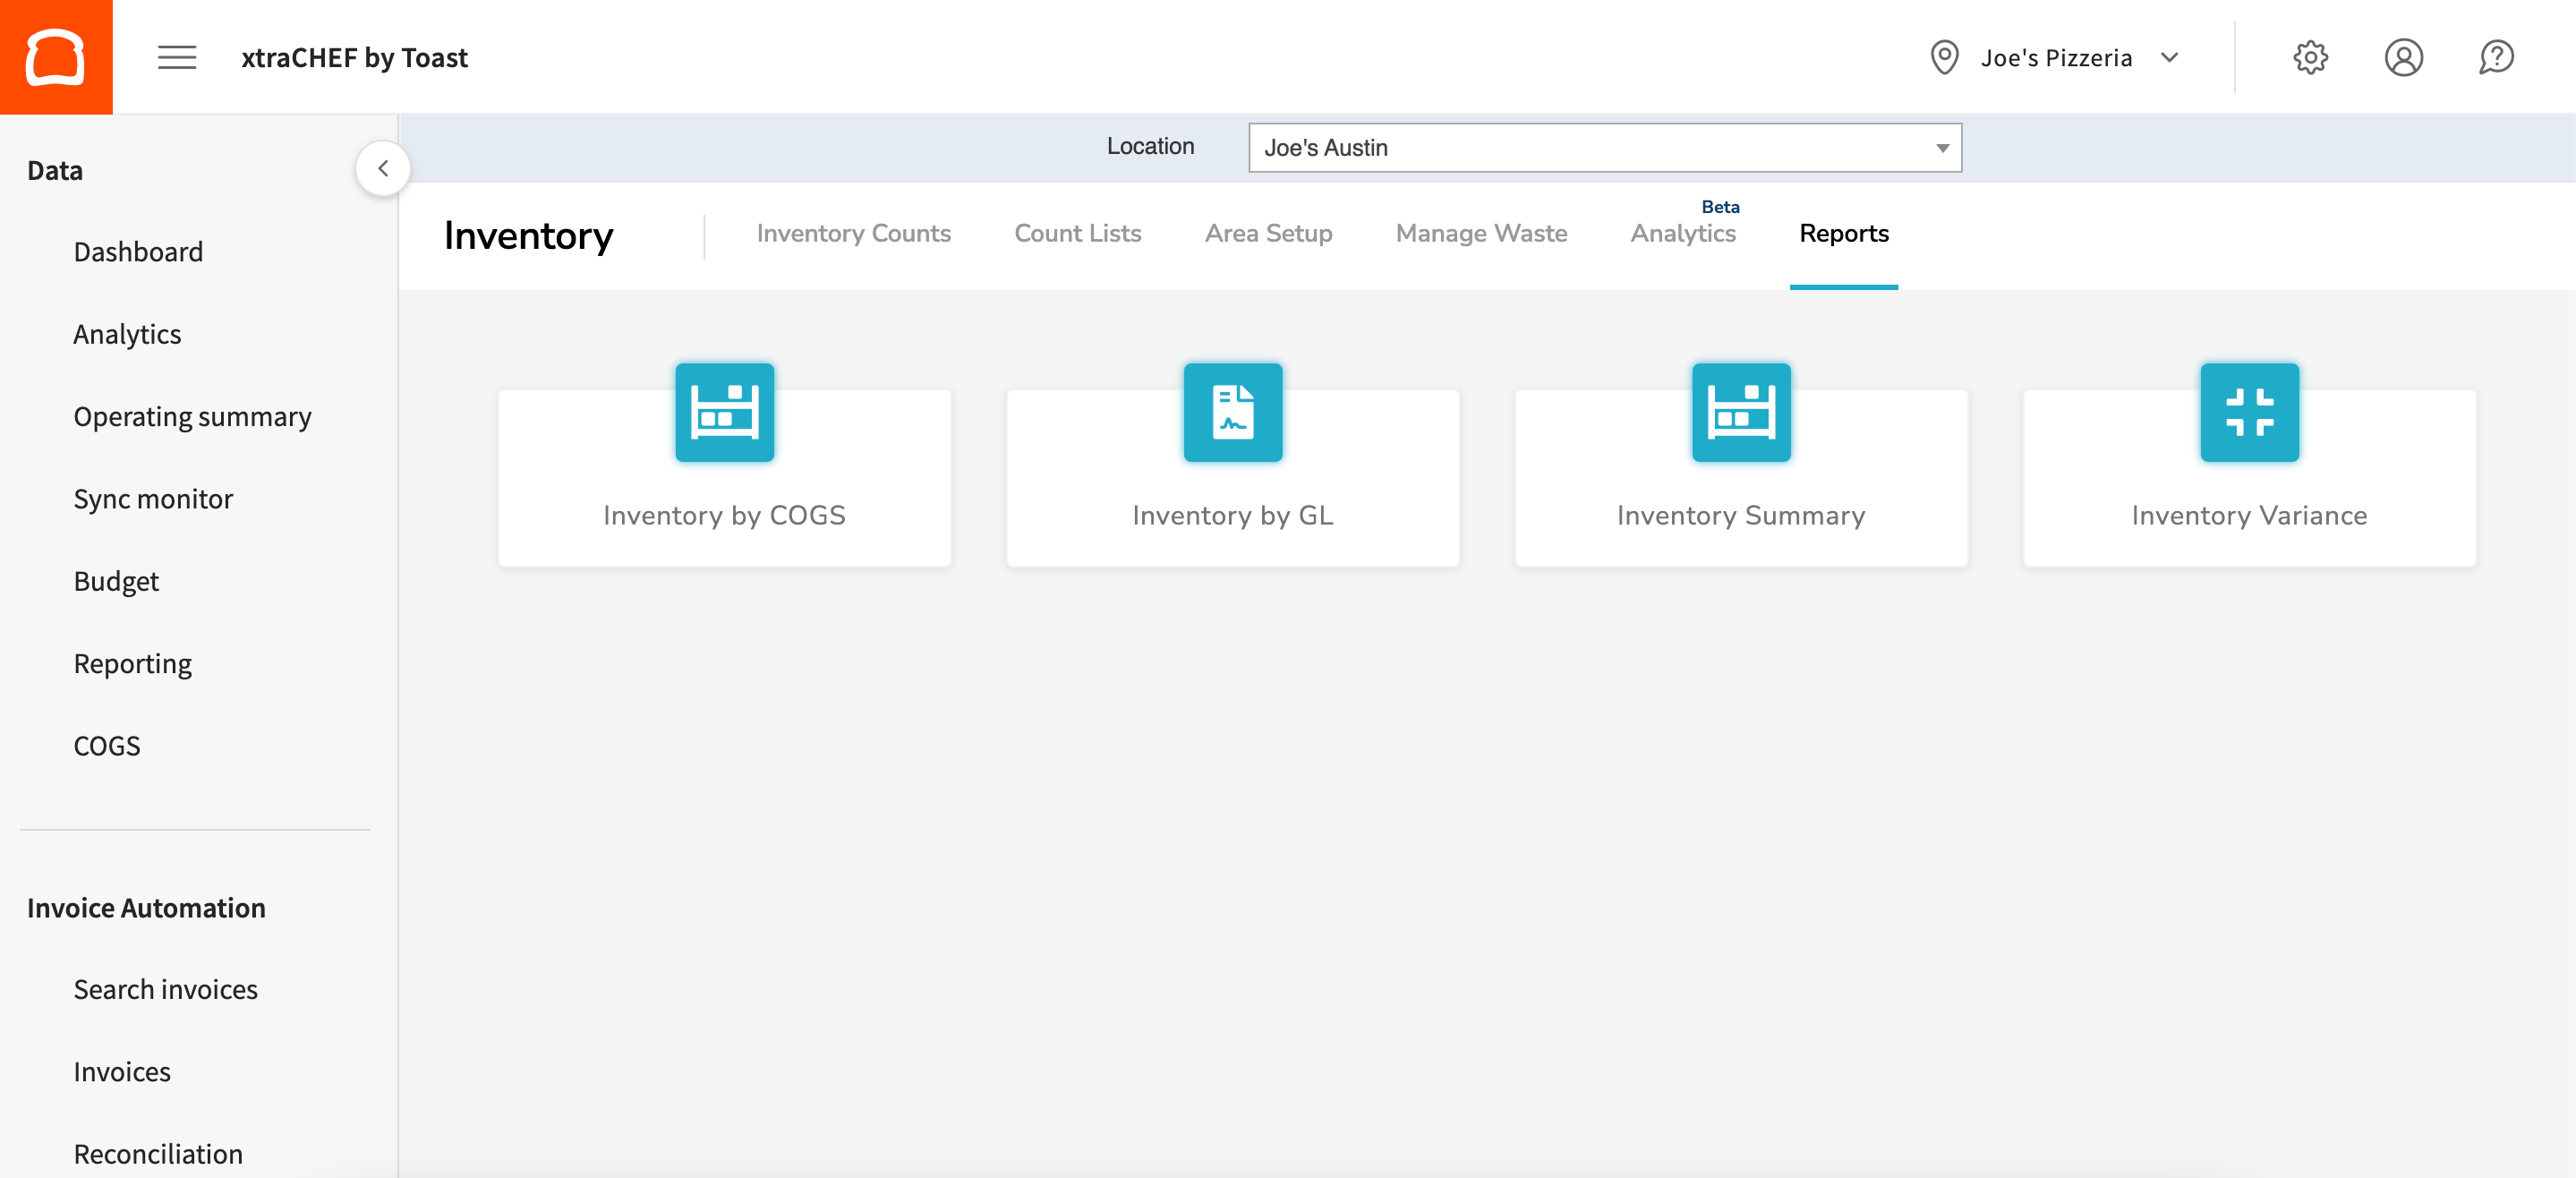2576x1178 pixels.
Task: Collapse the sidebar with the chevron arrow
Action: (382, 167)
